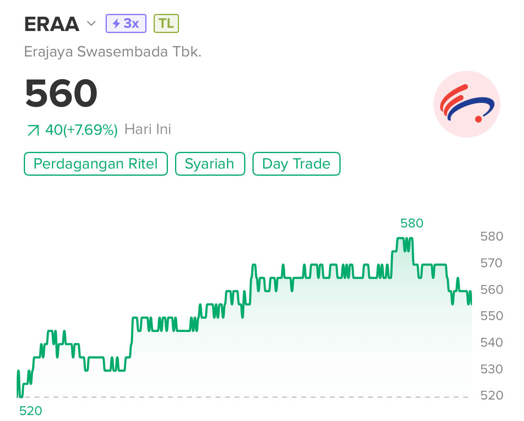
Task: Tap the 520 low marker below the chart
Action: pos(31,411)
